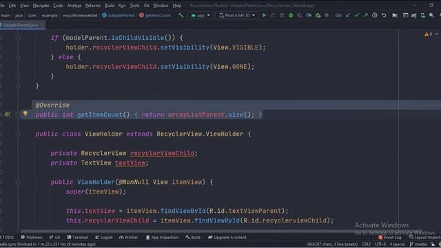Viewport: 441px width, 248px height.
Task: Open the Navigate menu
Action: 41,6
